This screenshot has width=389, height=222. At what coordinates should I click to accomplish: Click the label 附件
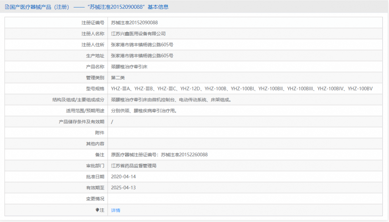(100, 133)
